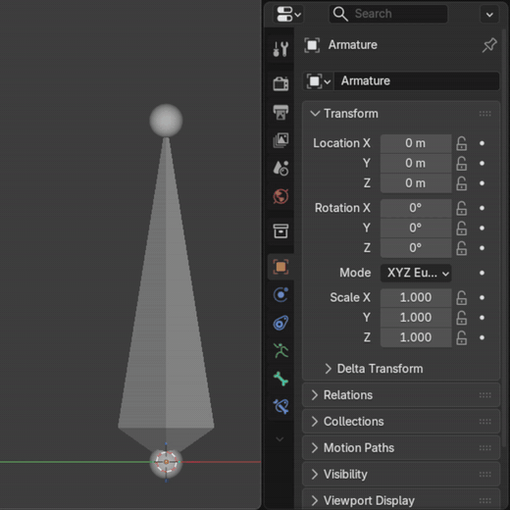Click the search magnifier icon
510x510 pixels.
click(340, 14)
